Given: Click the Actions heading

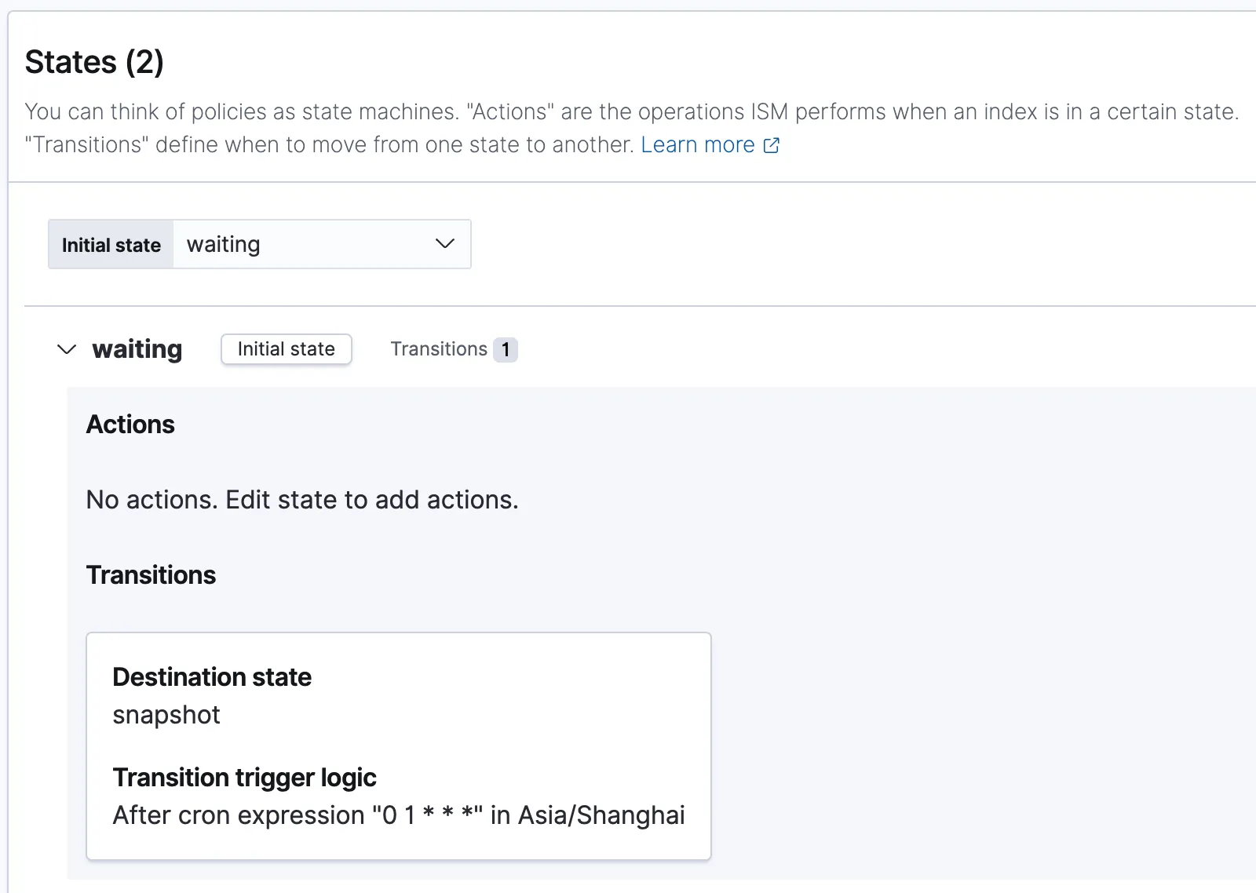Looking at the screenshot, I should click(130, 425).
